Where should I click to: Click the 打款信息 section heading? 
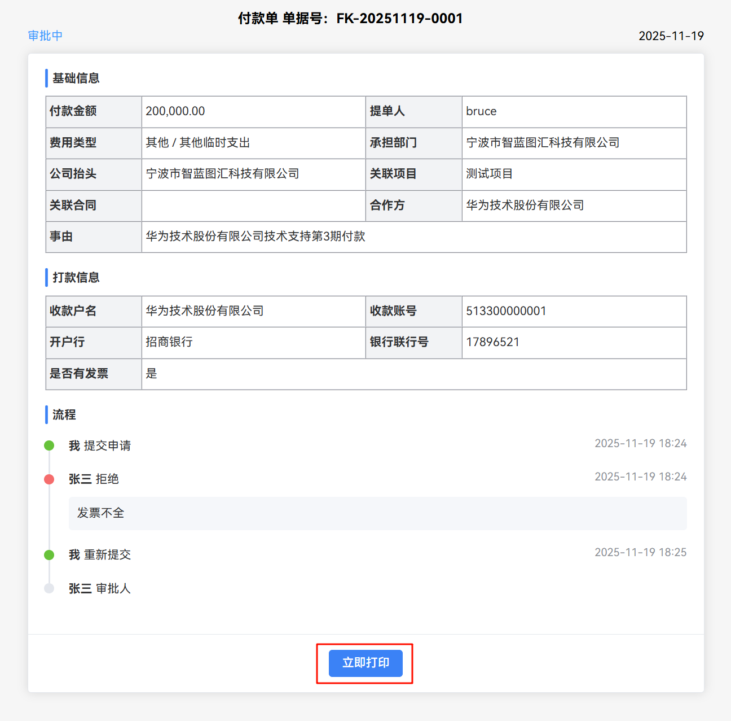(x=76, y=278)
